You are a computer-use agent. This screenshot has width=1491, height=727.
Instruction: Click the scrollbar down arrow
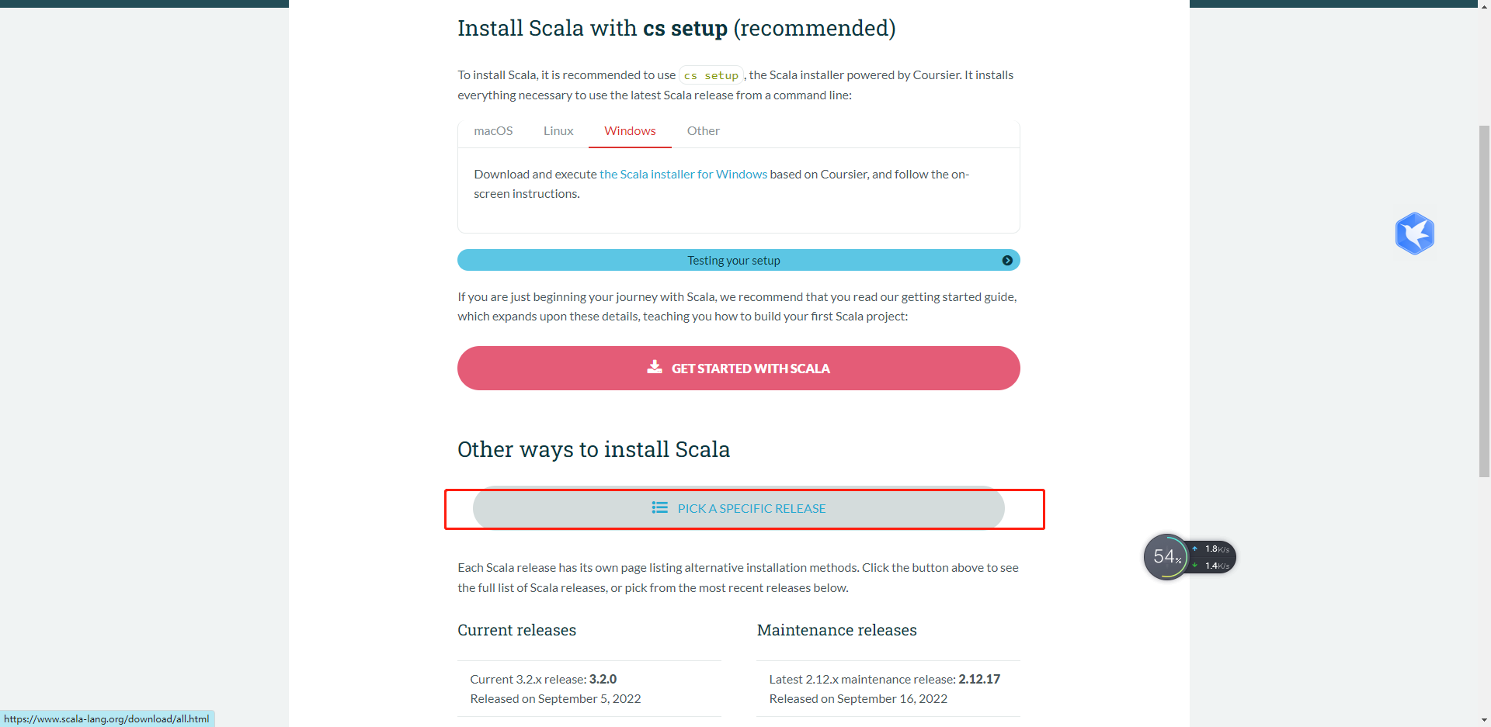click(x=1484, y=720)
